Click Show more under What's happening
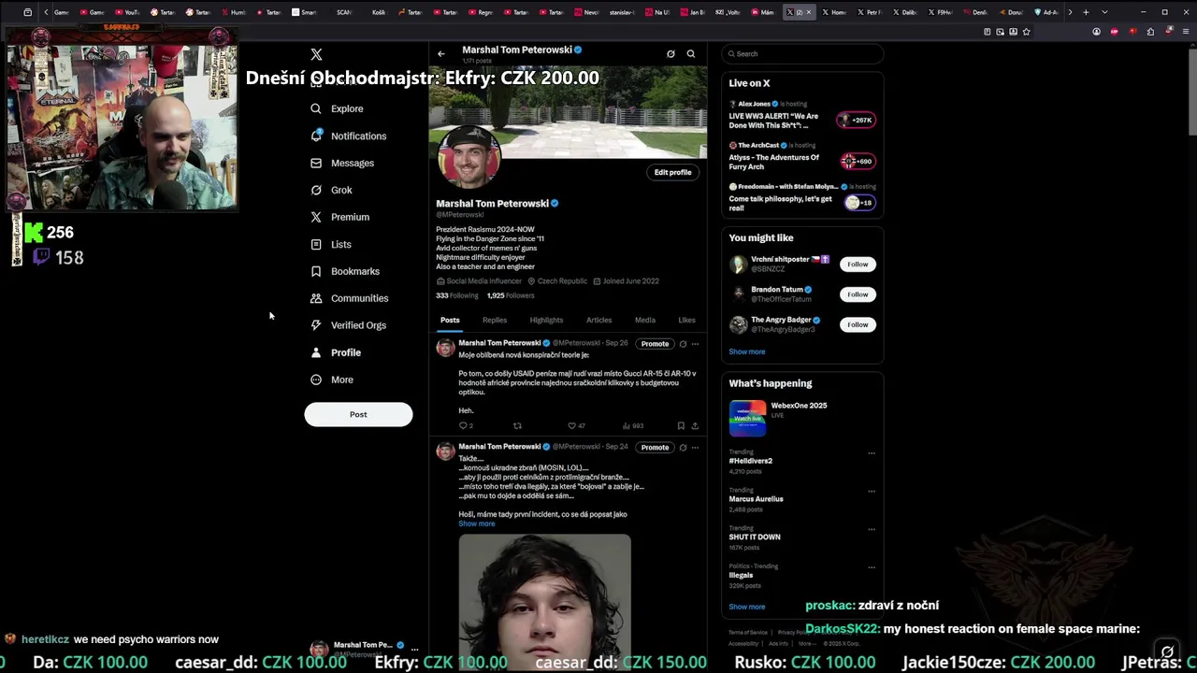 [x=747, y=607]
